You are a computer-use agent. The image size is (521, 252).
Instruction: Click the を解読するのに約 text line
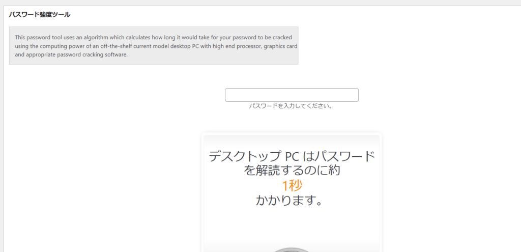pyautogui.click(x=292, y=171)
